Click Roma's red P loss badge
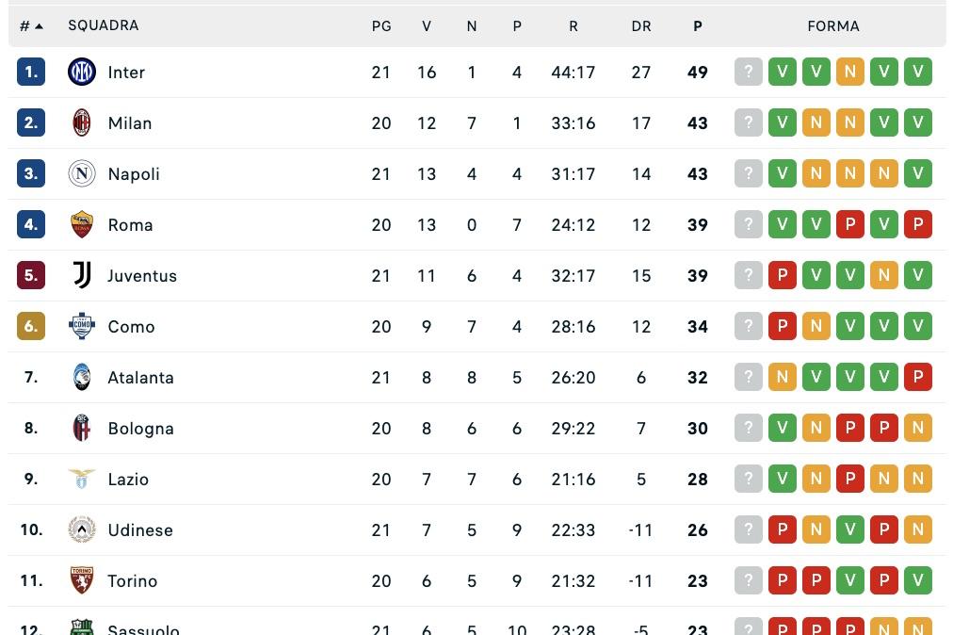953x635 pixels. pyautogui.click(x=918, y=224)
